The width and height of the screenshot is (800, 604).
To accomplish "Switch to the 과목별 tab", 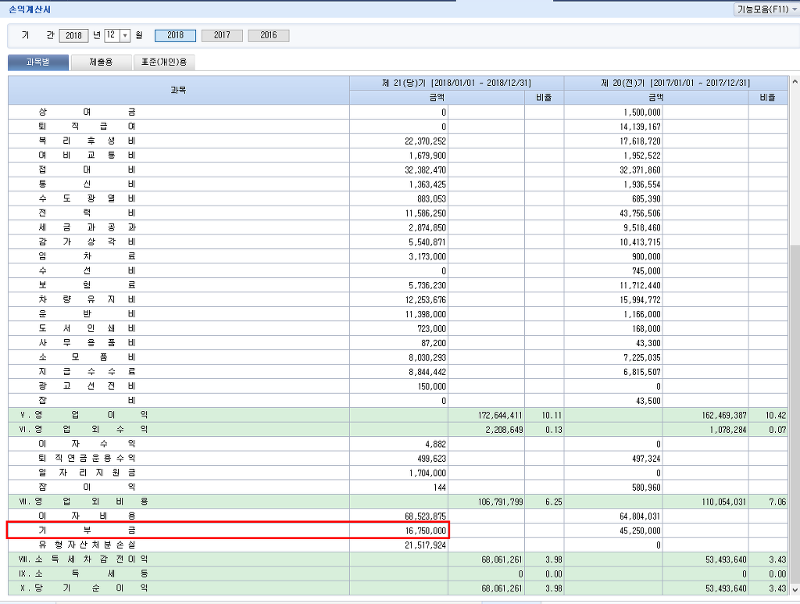I will [37, 63].
